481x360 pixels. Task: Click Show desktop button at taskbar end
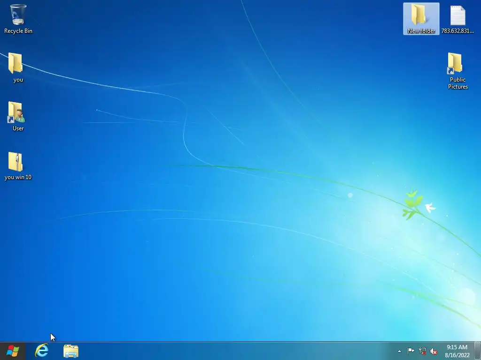478,351
